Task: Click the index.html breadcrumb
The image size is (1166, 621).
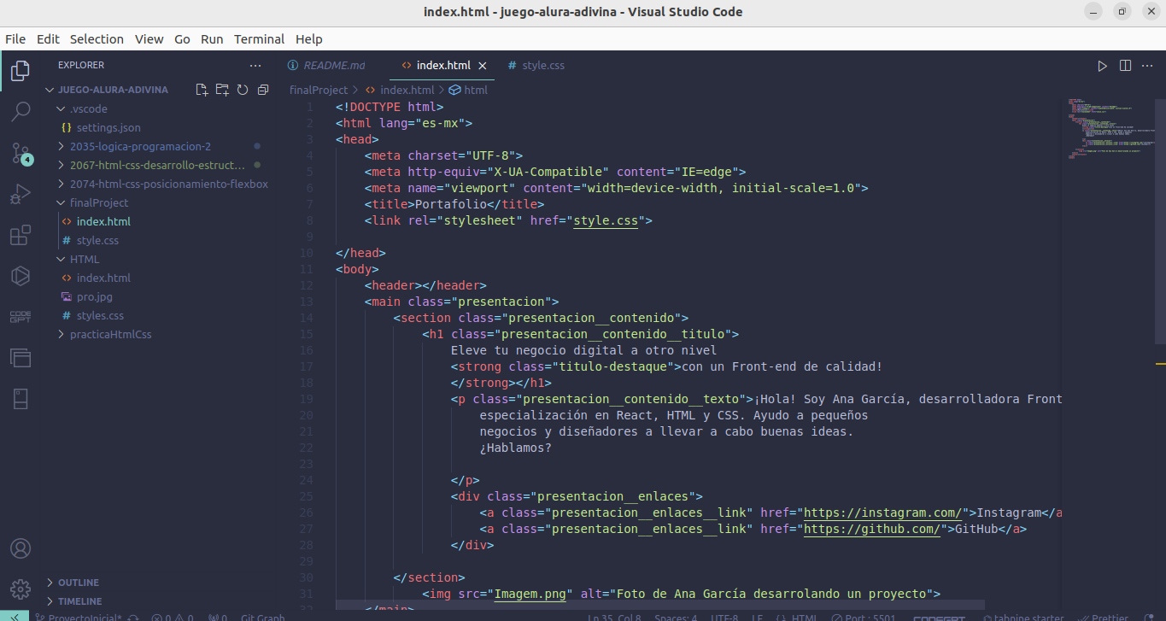Action: coord(407,90)
